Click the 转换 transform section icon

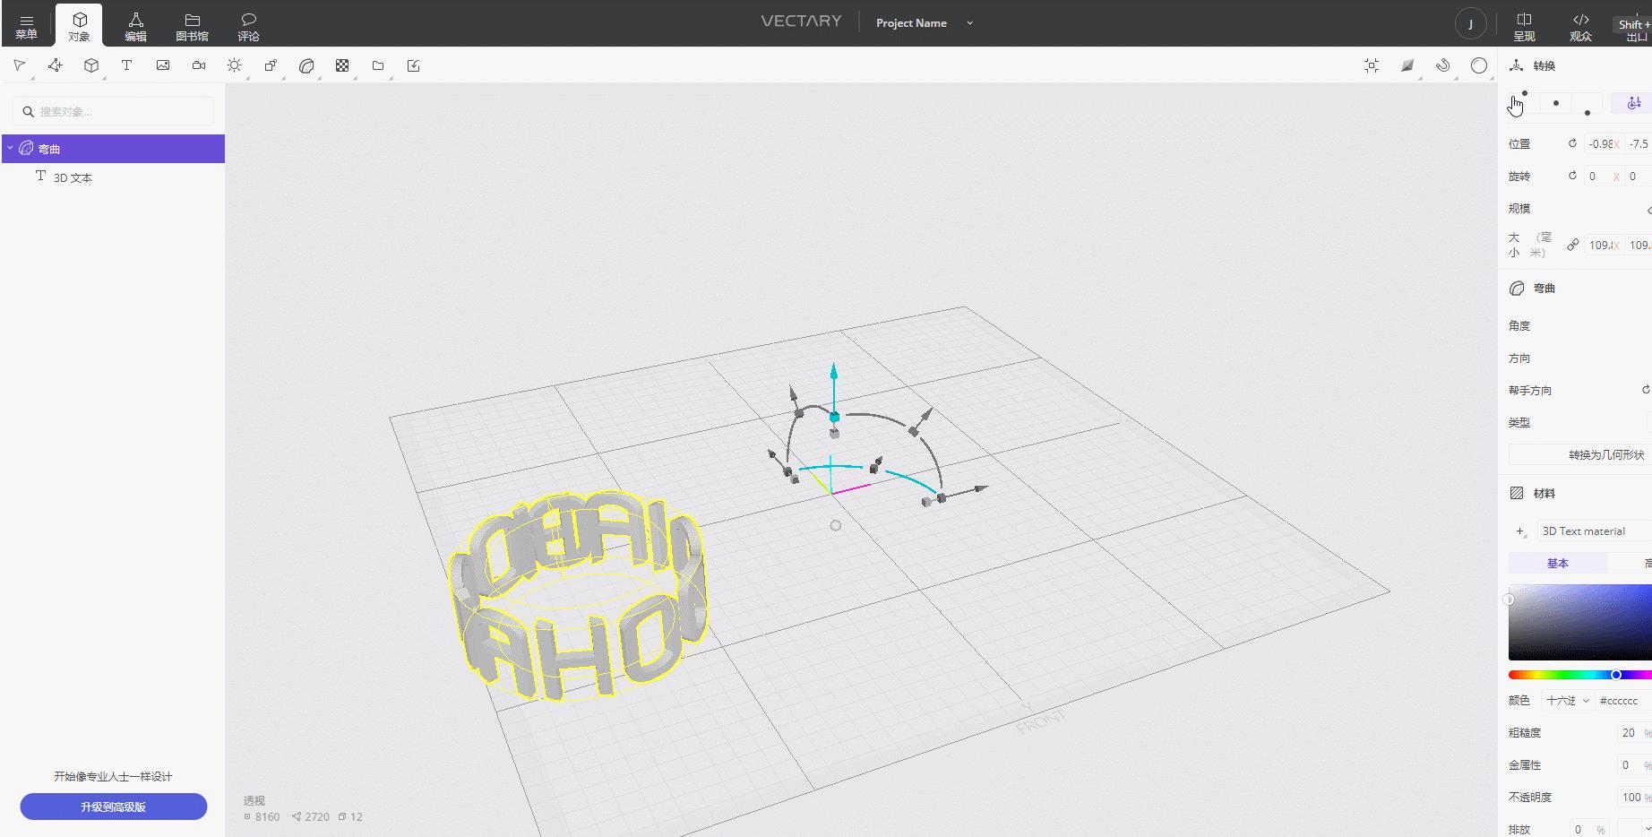1517,65
